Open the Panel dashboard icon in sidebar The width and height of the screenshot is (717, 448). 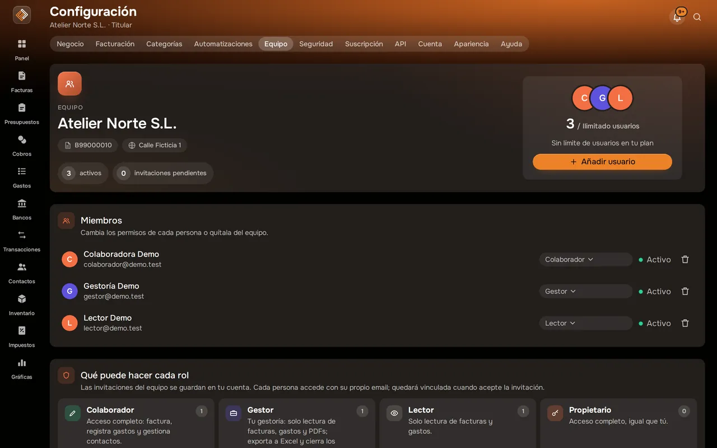(22, 49)
